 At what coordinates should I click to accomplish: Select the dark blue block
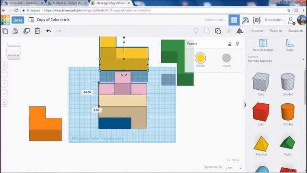115,124
